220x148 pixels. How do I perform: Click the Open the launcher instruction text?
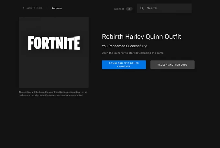pos(133,53)
